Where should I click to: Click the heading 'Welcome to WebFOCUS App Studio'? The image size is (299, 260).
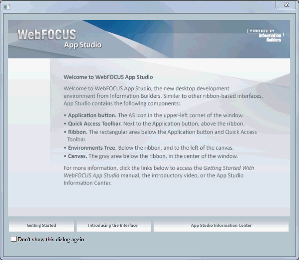(x=108, y=77)
